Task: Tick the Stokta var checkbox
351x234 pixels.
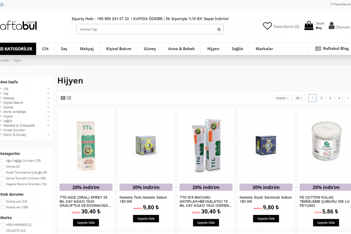Action: click(x=2, y=207)
